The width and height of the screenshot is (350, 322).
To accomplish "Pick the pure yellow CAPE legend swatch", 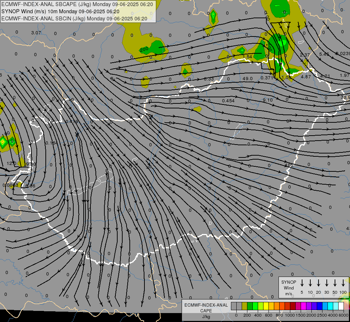I will (x=266, y=306).
